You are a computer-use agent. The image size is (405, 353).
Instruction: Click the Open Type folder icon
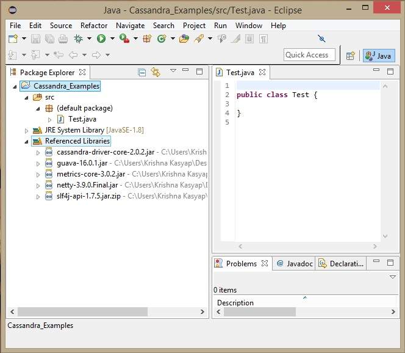(184, 38)
